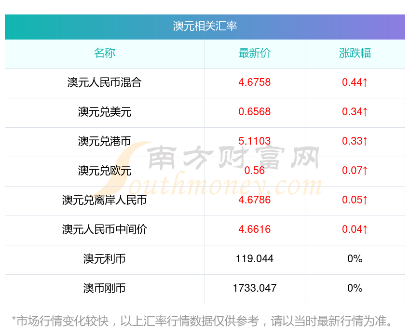This screenshot has width=410, height=336.
Task: Click the 0% change in 澳元利币 row
Action: pyautogui.click(x=355, y=259)
